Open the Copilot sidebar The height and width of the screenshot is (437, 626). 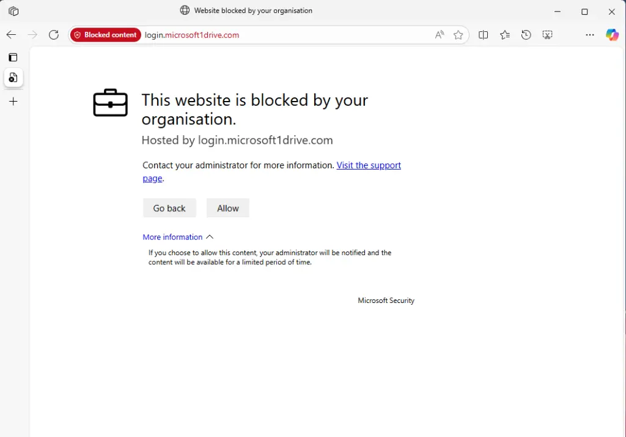pyautogui.click(x=612, y=35)
